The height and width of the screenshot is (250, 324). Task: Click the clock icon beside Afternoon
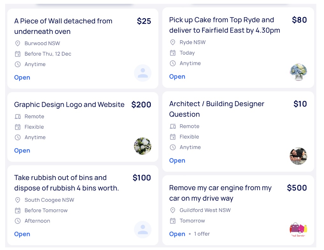coord(18,221)
